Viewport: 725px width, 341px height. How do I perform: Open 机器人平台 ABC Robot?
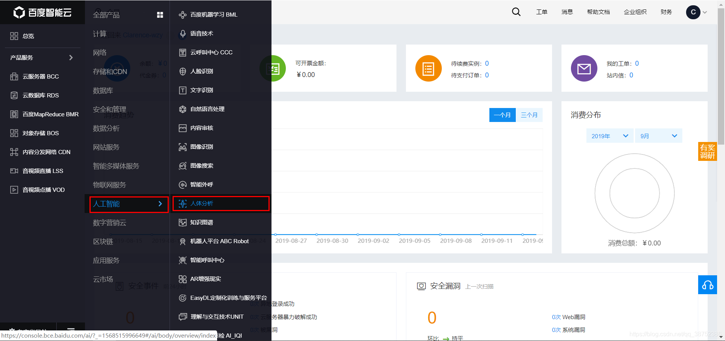214,241
